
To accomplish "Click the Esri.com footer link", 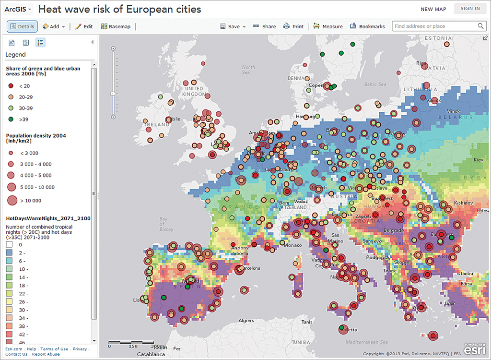I will pos(14,348).
